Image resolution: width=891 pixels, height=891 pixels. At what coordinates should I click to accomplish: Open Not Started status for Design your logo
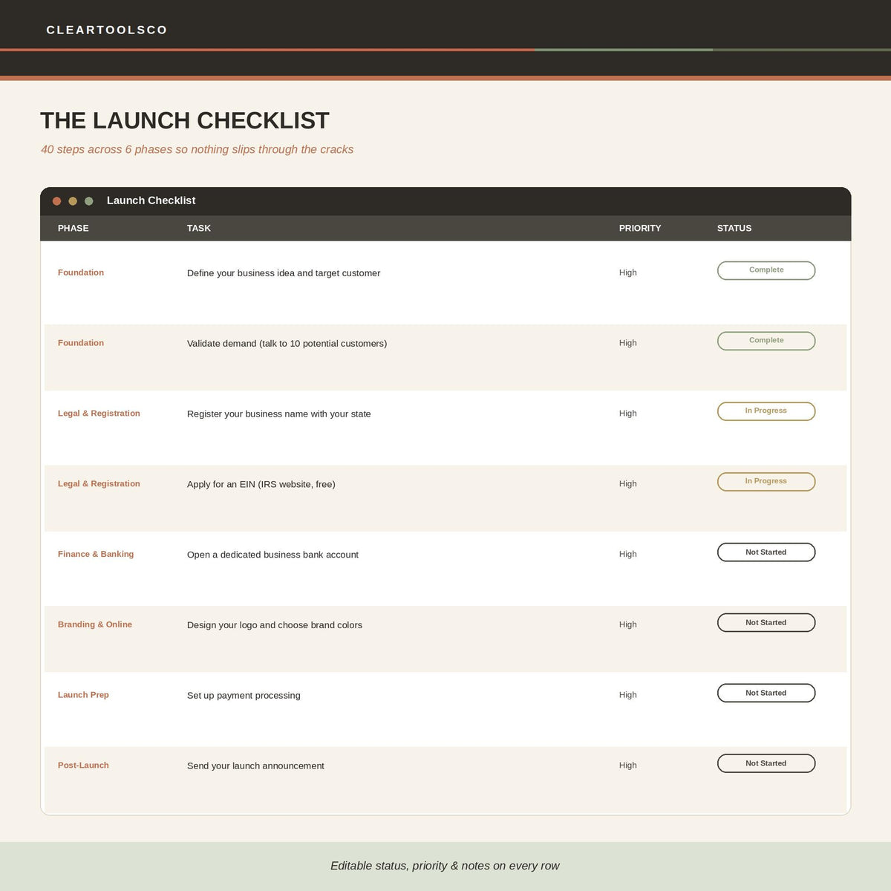(x=766, y=623)
